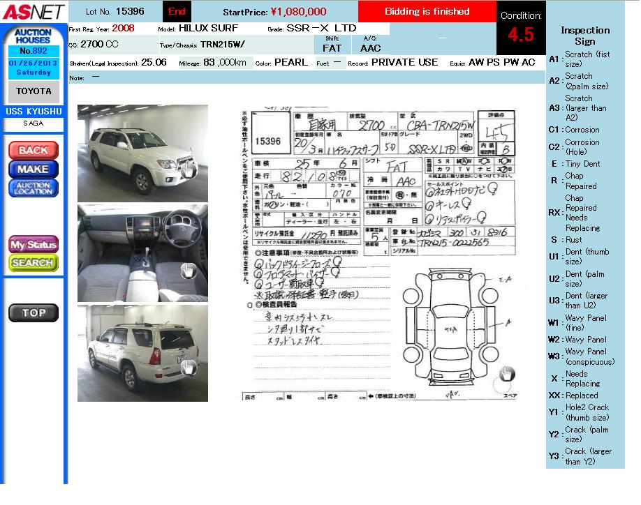This screenshot has width=641, height=505.
Task: Click the magnifier hand on interior photo
Action: [x=188, y=271]
